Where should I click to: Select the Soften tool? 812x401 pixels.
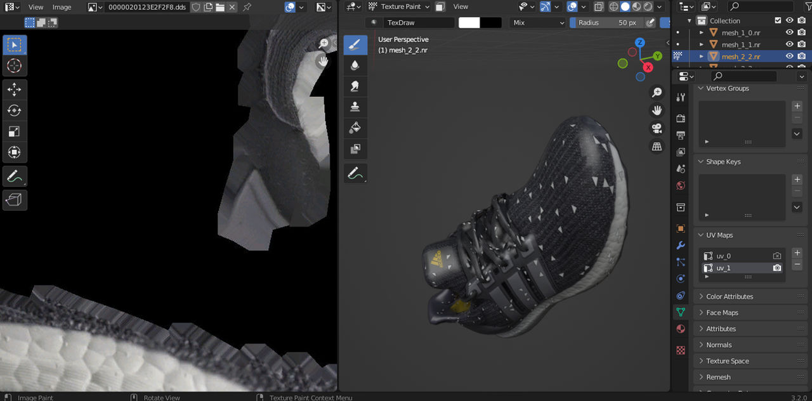coord(355,65)
